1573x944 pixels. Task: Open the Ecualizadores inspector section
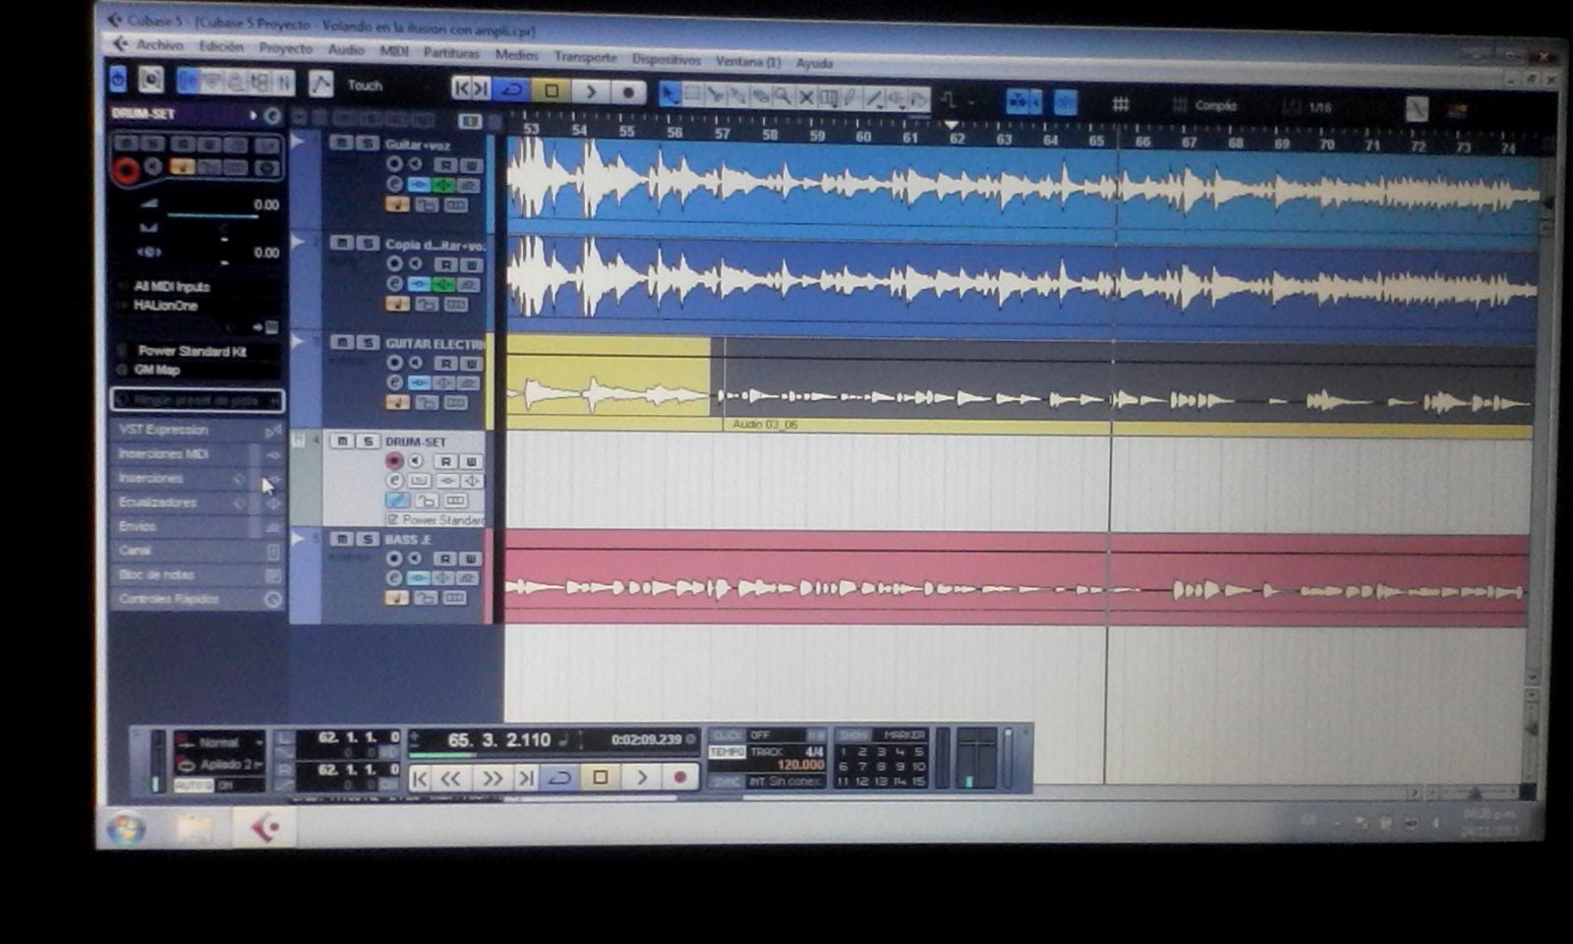198,502
